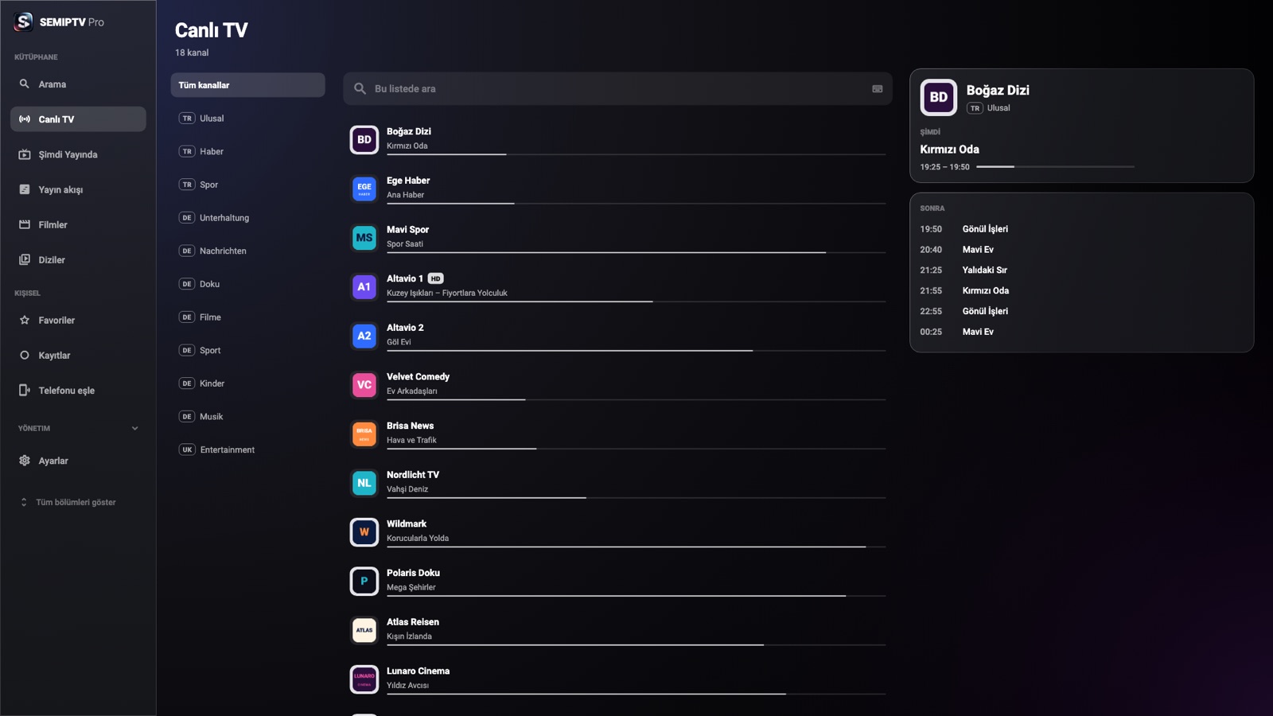Open Favoriler list
Viewport: 1273px width, 716px height.
click(x=78, y=320)
